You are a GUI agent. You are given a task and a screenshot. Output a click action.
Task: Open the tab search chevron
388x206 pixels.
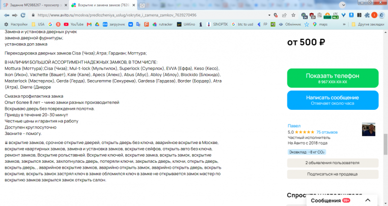tap(342, 5)
